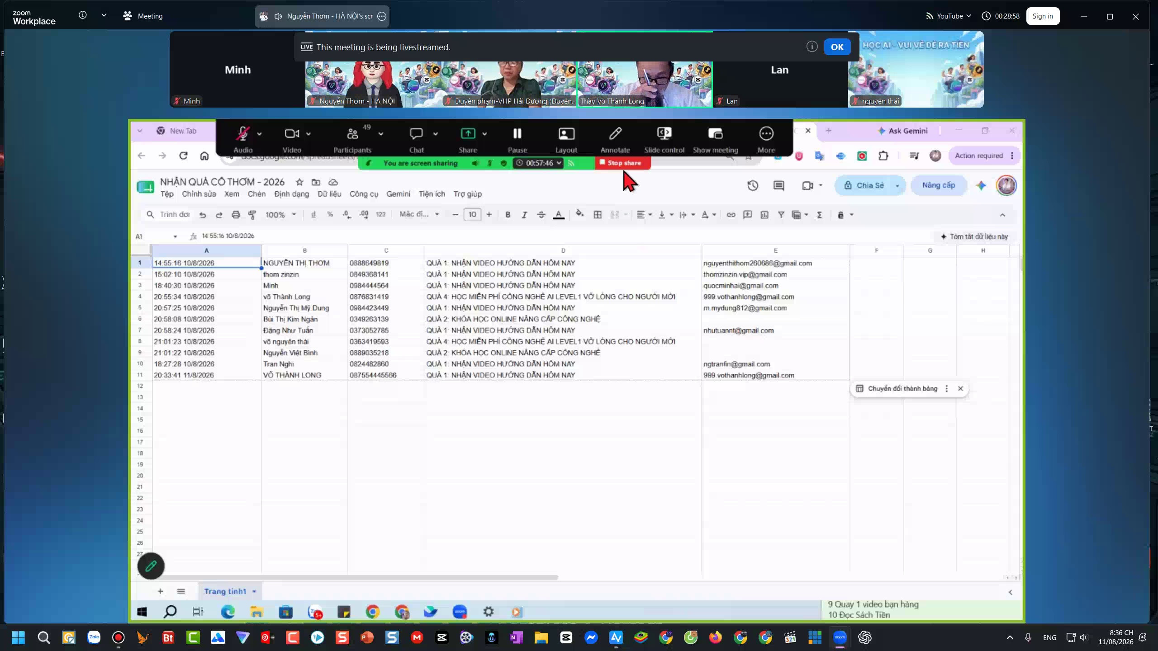Expand the Share options arrow

(x=484, y=134)
